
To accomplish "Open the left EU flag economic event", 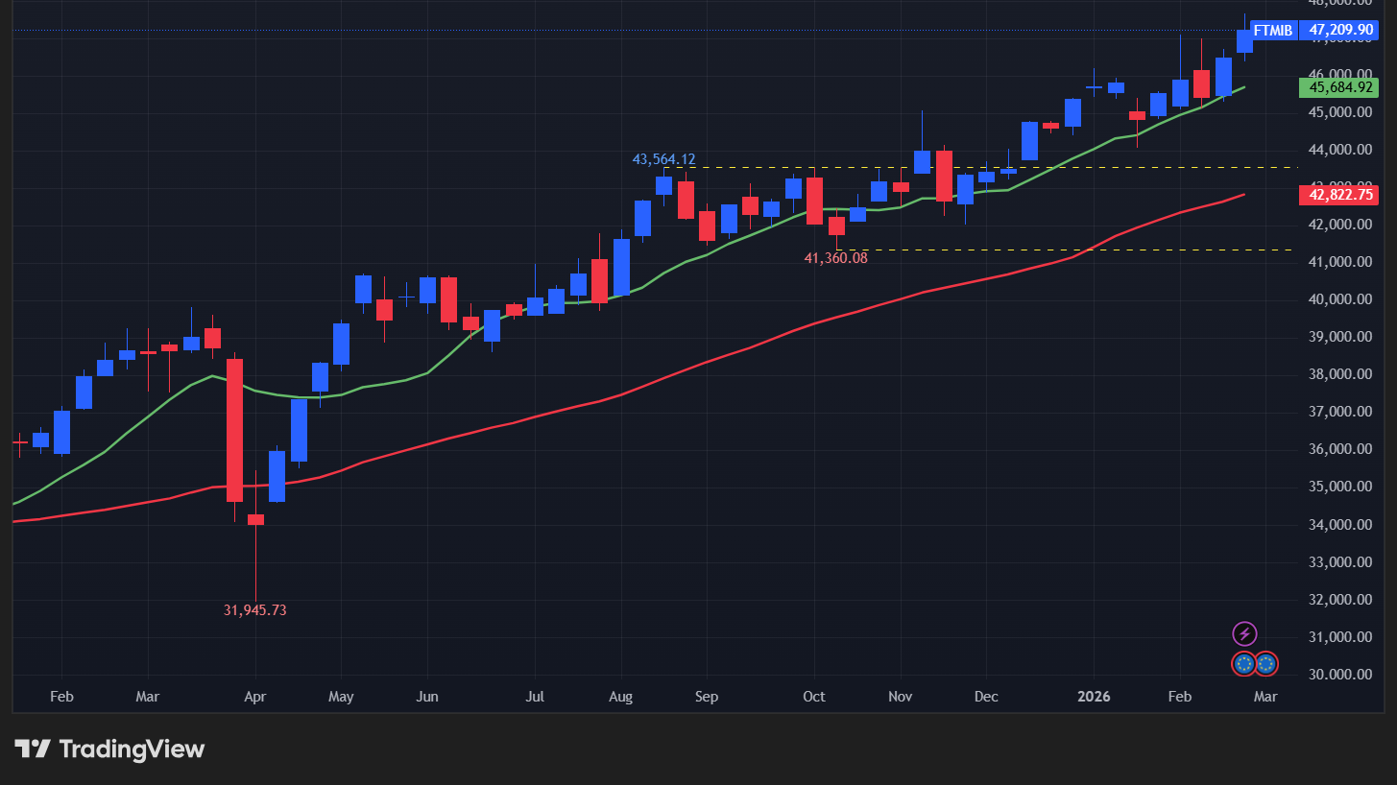I will pyautogui.click(x=1244, y=663).
